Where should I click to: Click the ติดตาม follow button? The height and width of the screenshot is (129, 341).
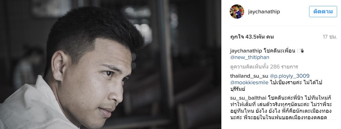coord(323,12)
